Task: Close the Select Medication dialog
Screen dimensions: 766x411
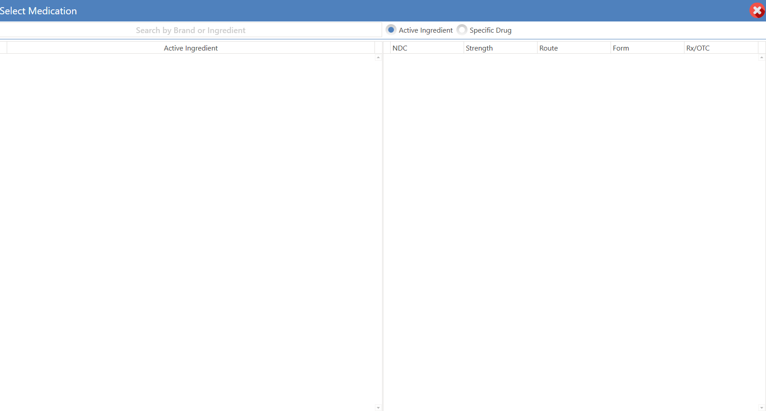Action: click(757, 11)
